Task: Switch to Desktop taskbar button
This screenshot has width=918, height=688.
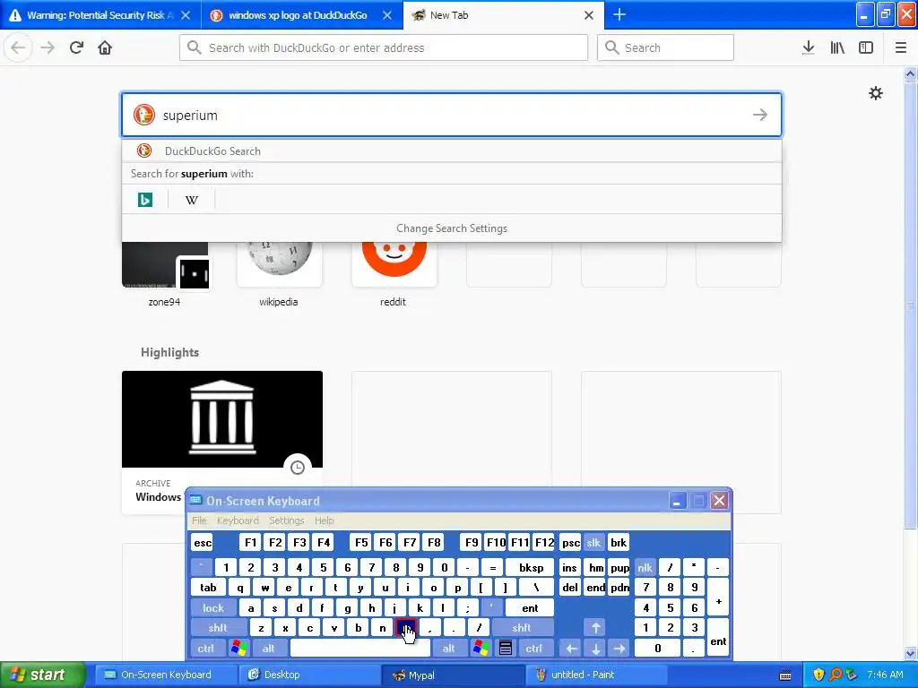Action: (309, 675)
